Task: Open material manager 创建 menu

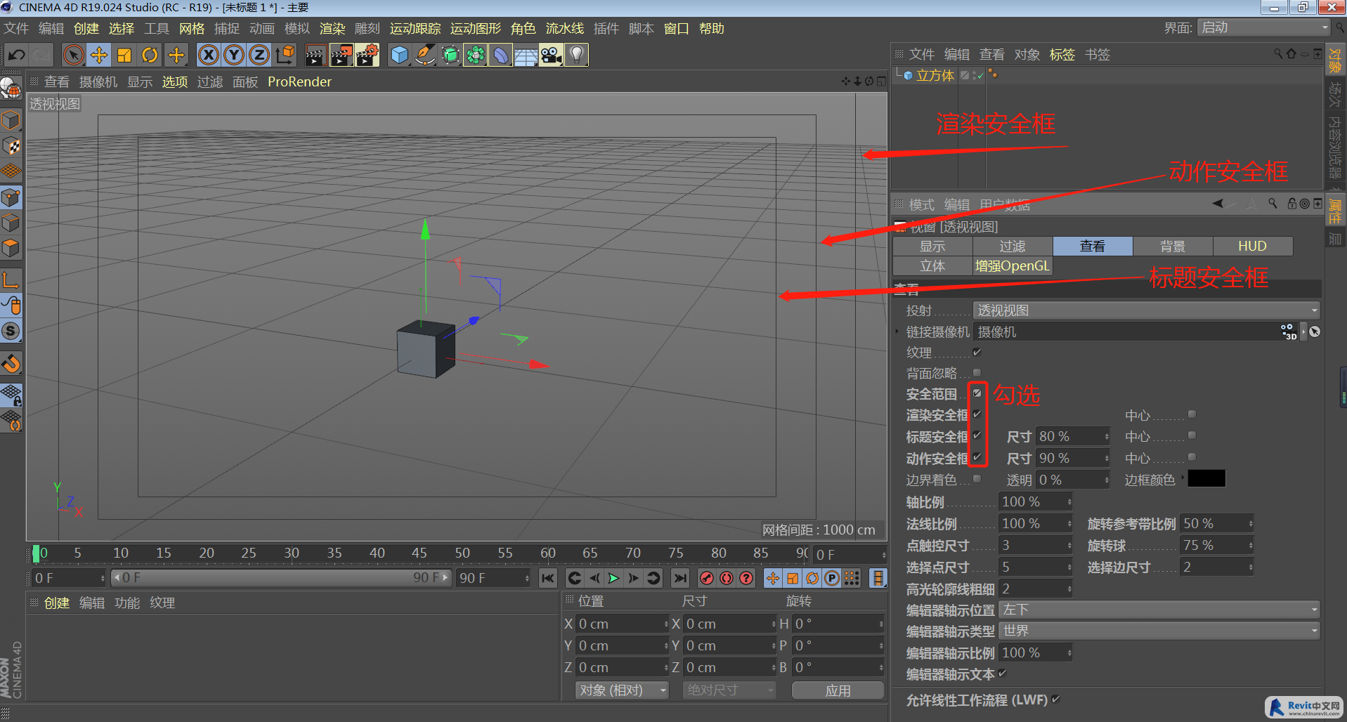Action: pos(57,603)
